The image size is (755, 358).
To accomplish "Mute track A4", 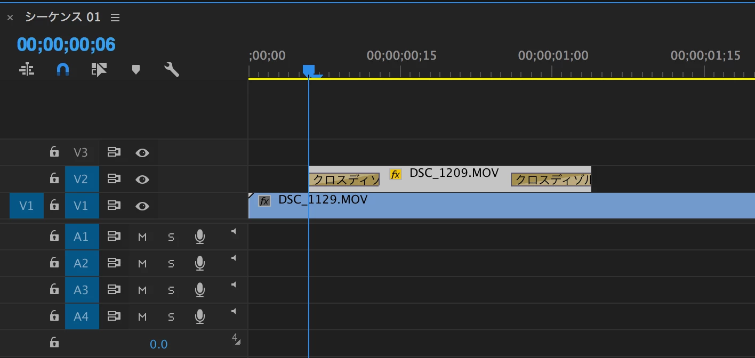I will pyautogui.click(x=142, y=317).
